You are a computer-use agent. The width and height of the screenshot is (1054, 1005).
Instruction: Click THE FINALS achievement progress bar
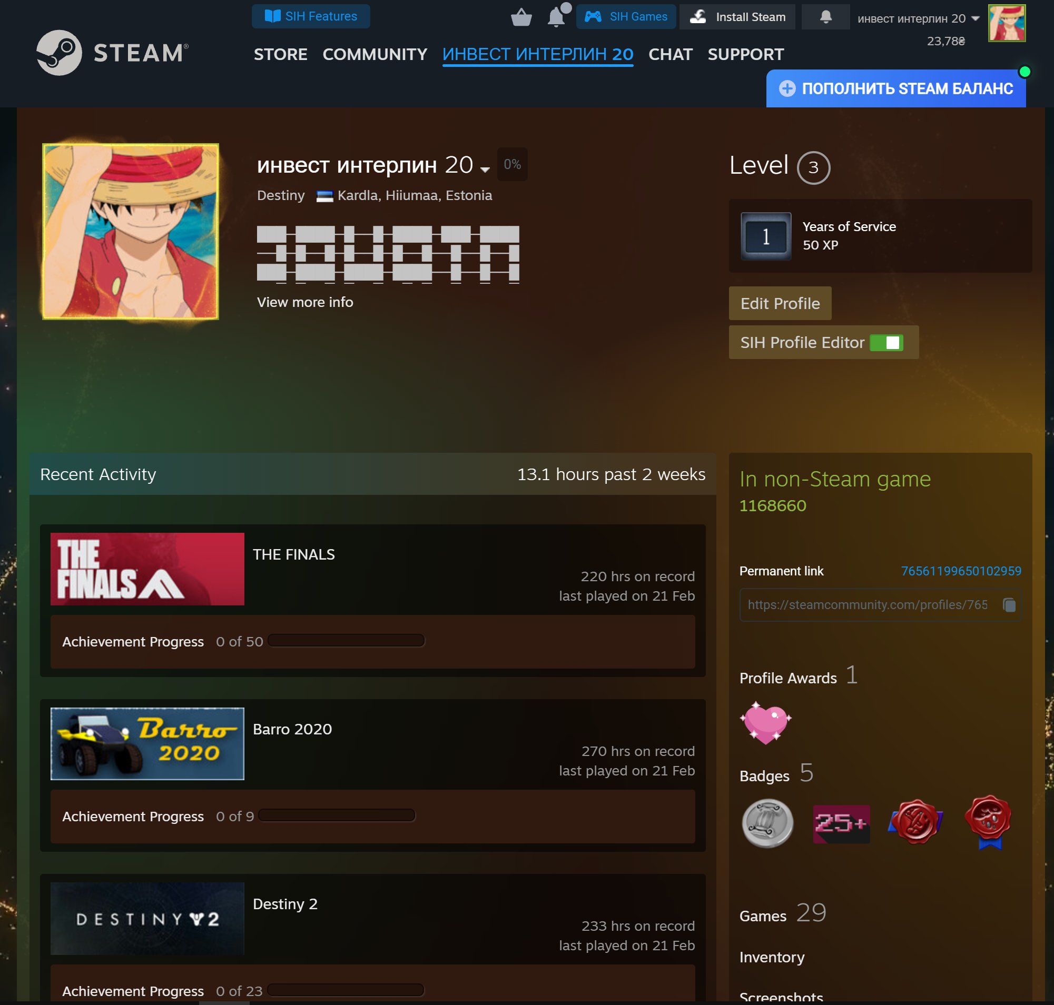347,641
